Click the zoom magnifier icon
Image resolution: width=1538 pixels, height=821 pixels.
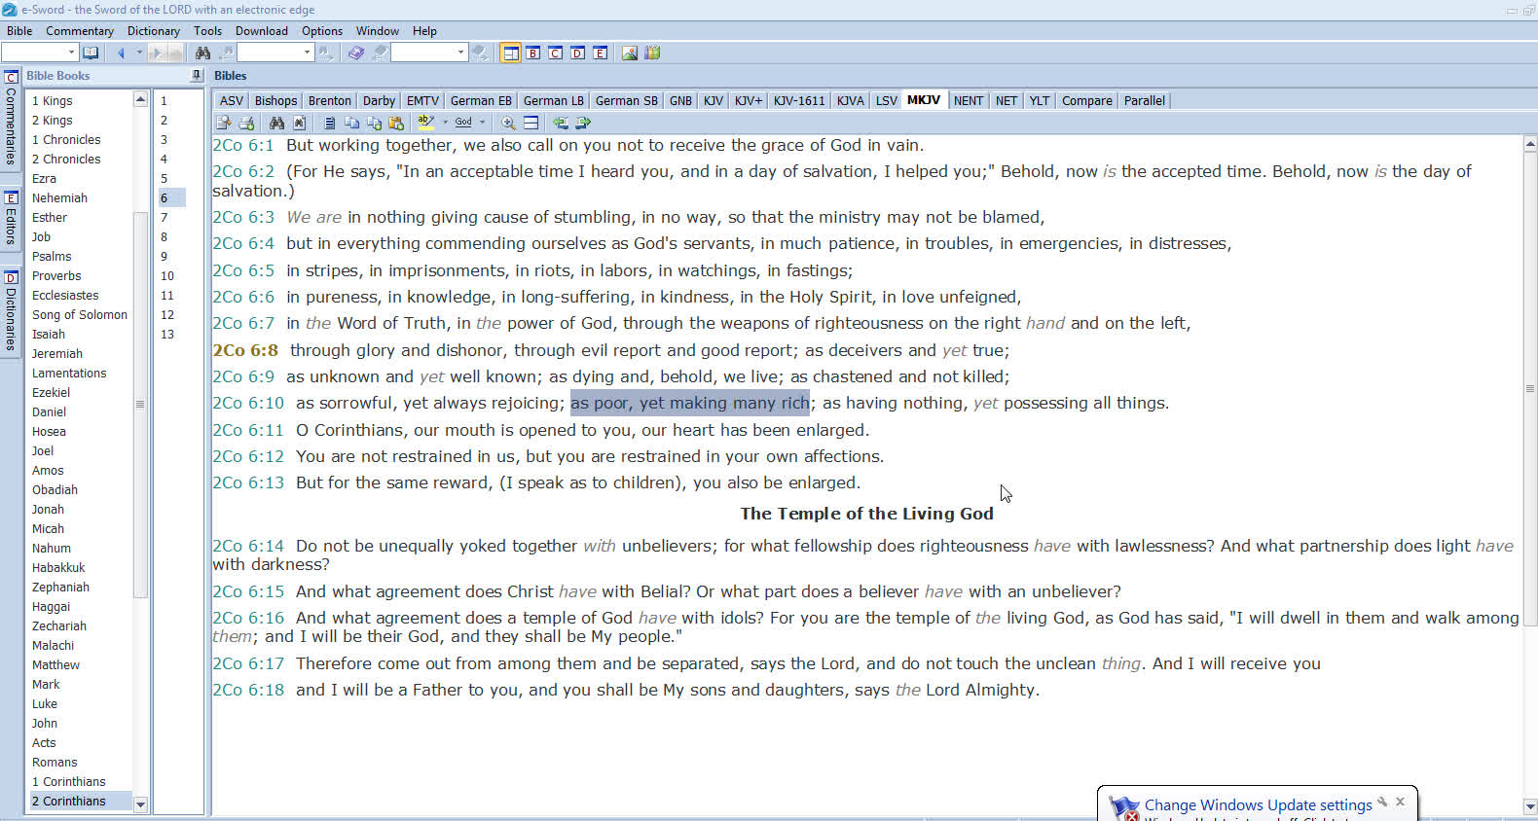click(508, 123)
